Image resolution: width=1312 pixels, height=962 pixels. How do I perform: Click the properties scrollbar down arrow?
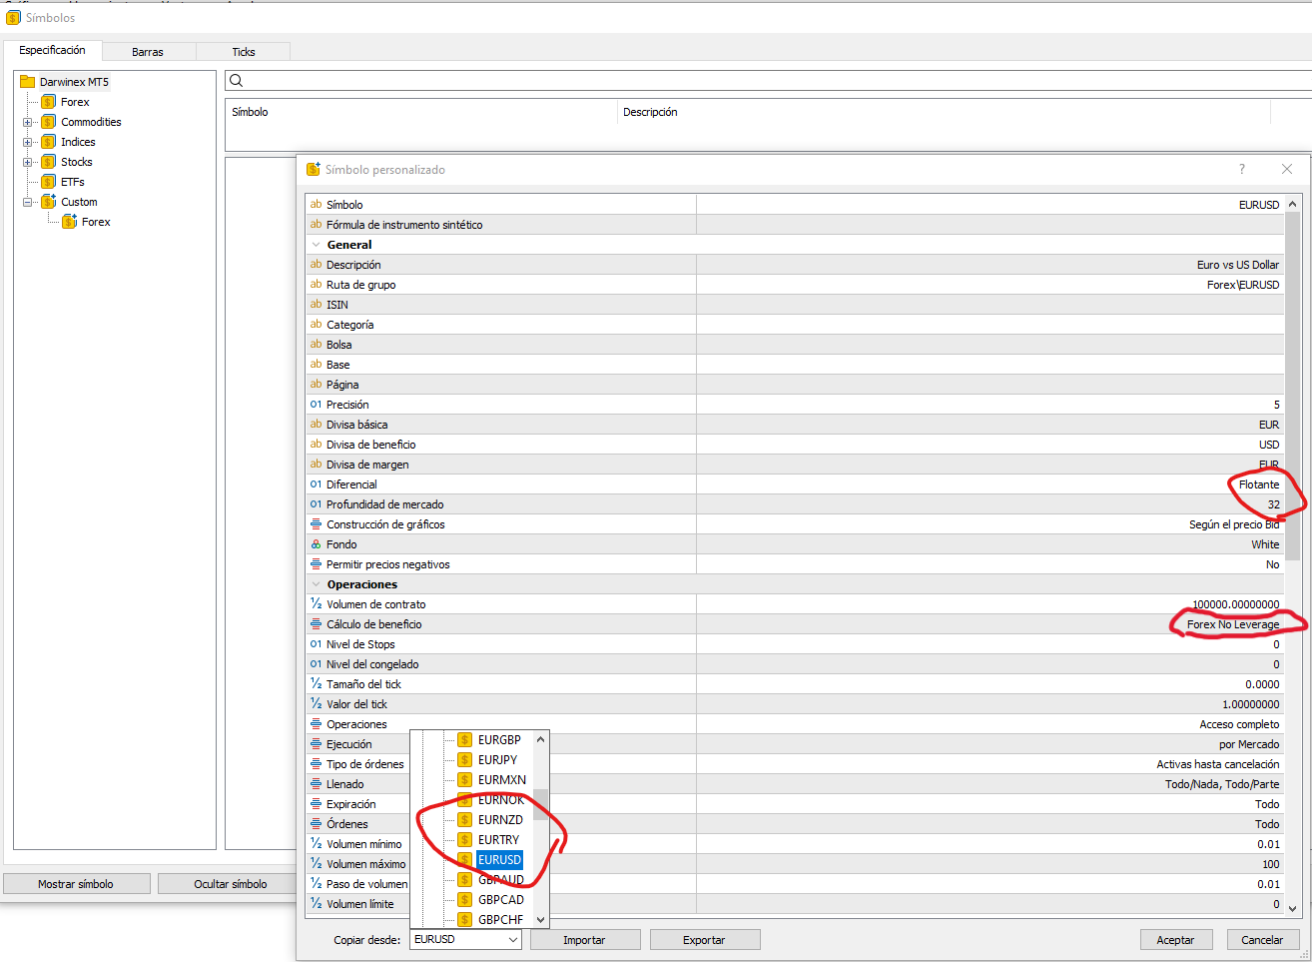(x=1293, y=907)
